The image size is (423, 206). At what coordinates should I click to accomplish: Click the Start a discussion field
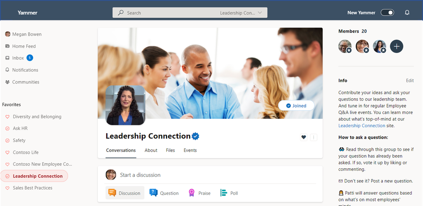[218, 175]
